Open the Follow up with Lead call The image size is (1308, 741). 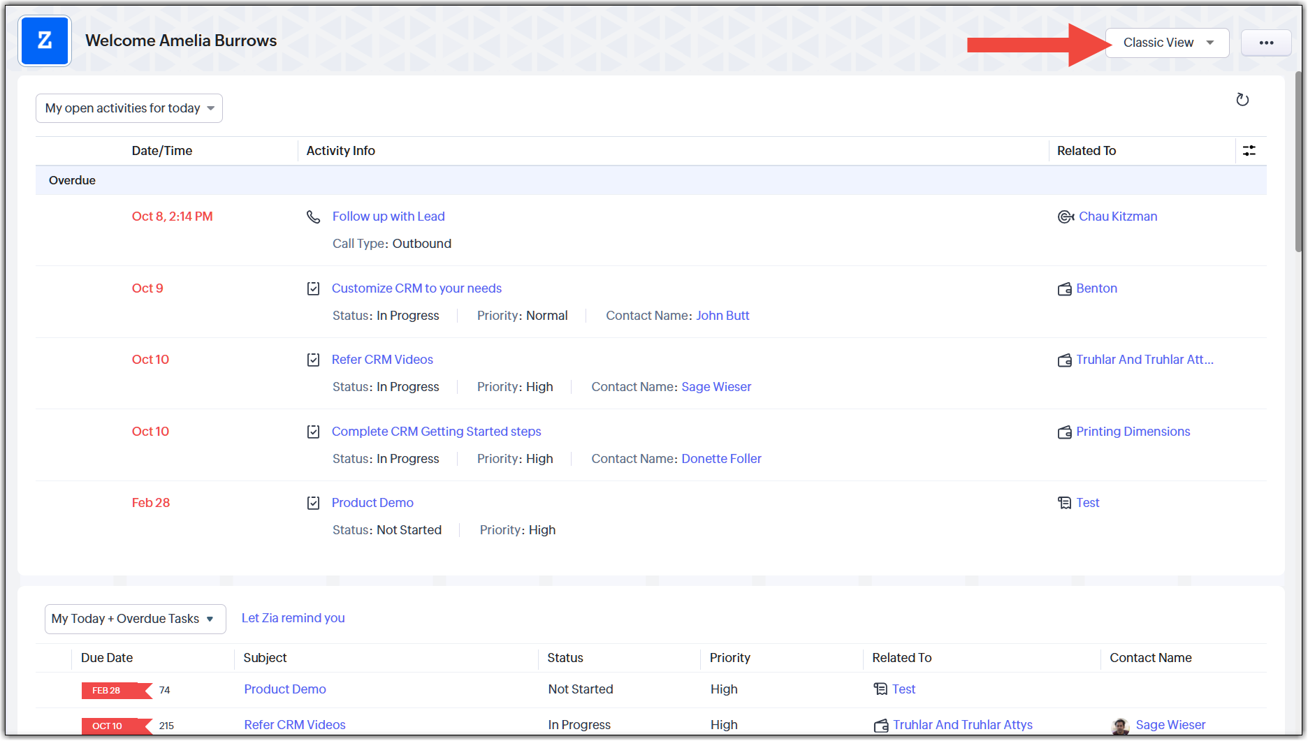[388, 217]
